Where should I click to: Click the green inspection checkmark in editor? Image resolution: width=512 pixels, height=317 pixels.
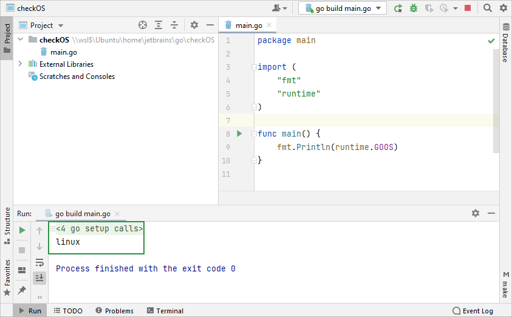pos(491,41)
